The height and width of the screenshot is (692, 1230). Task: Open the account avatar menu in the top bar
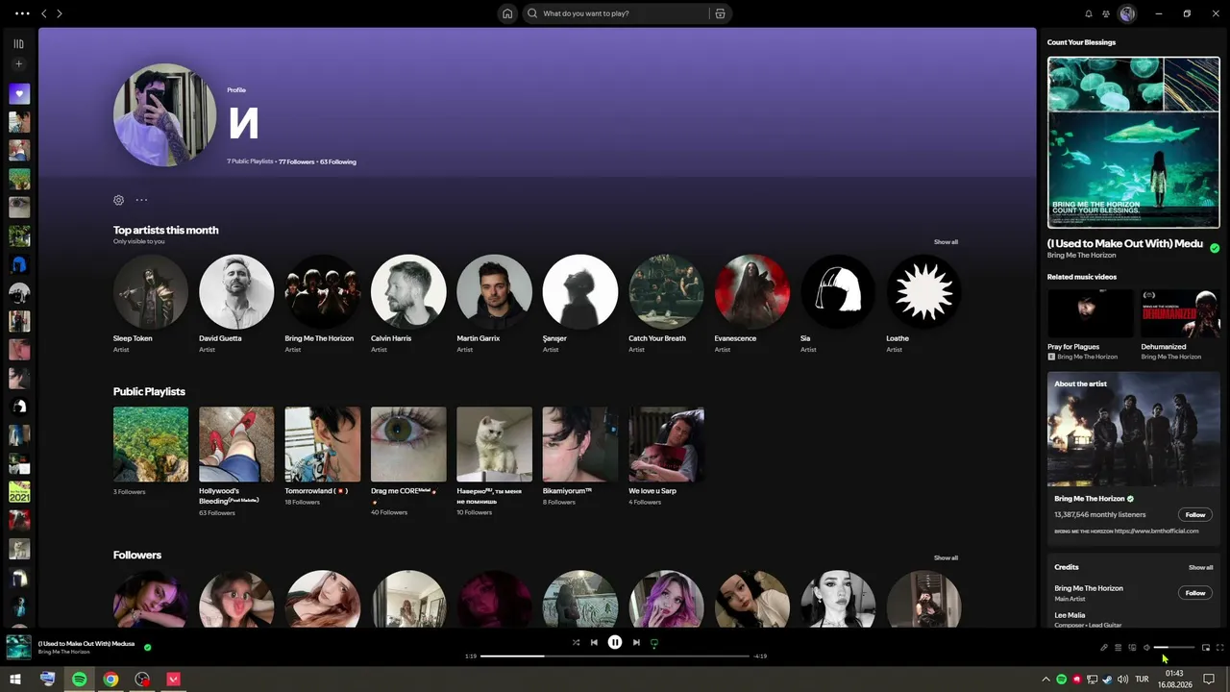tap(1127, 13)
